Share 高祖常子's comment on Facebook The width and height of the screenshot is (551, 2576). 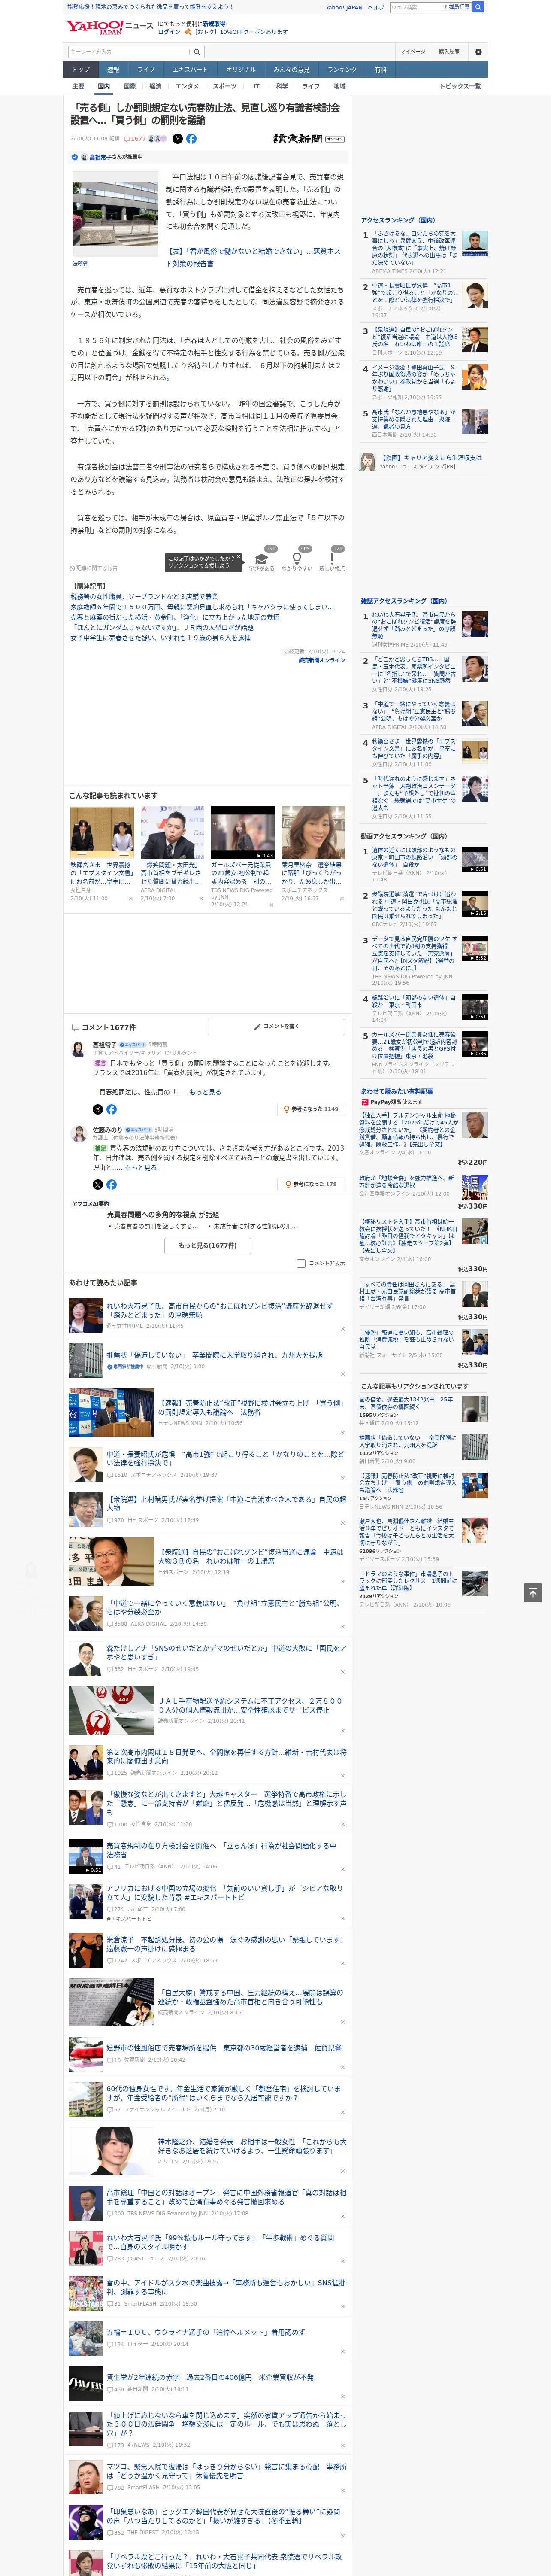(x=111, y=1109)
